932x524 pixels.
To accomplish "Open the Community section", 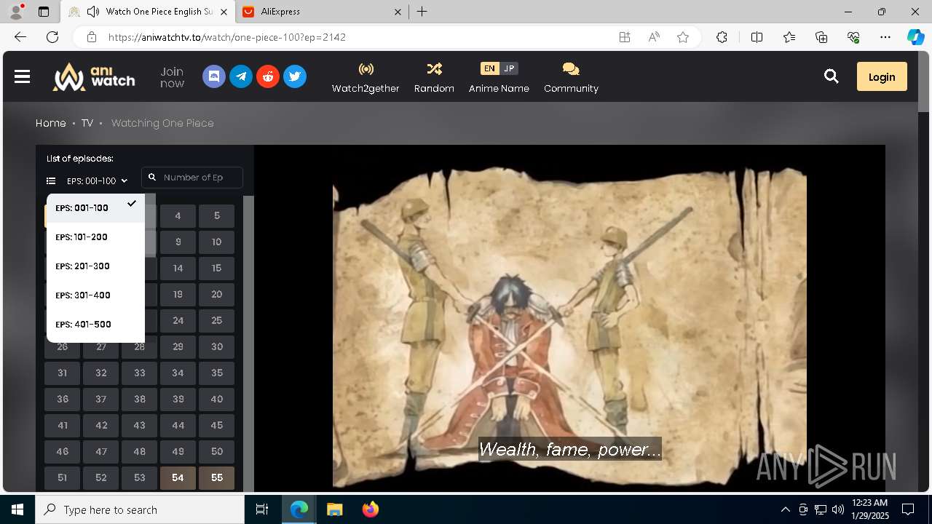I will point(571,77).
